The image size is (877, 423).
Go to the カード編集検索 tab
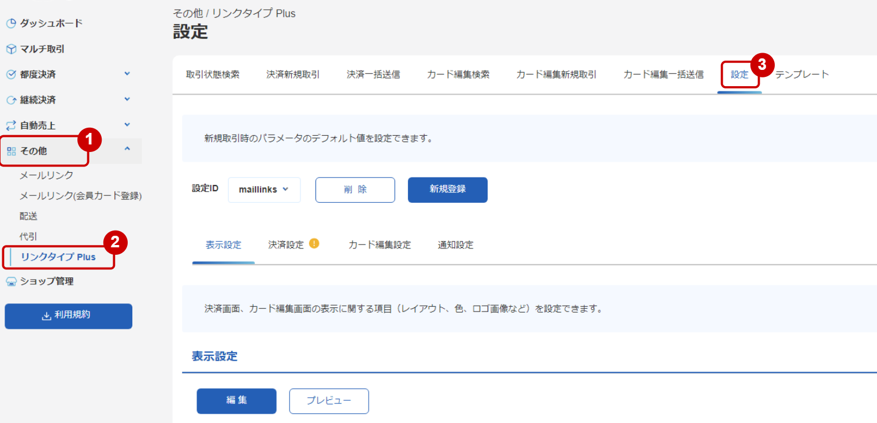pos(458,75)
